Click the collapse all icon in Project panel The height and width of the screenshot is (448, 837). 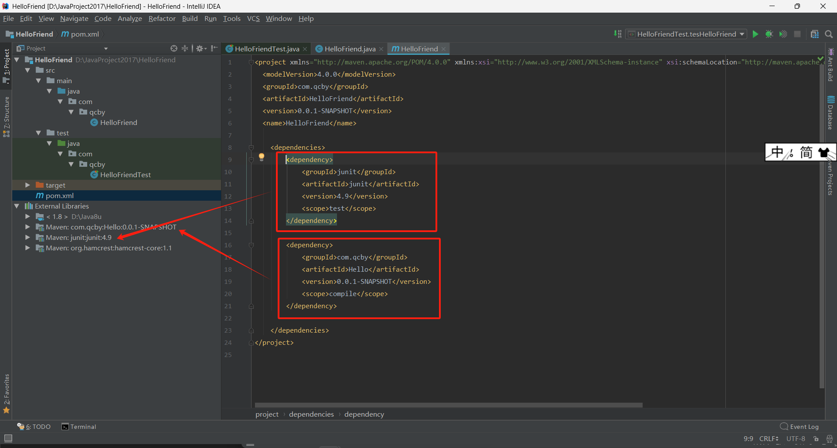185,48
